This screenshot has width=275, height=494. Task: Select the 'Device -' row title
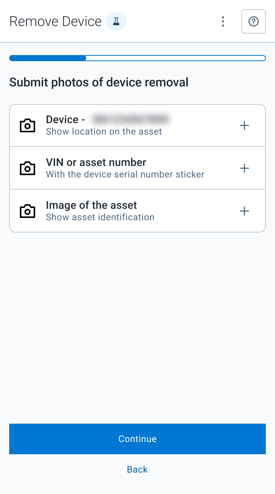coord(65,120)
